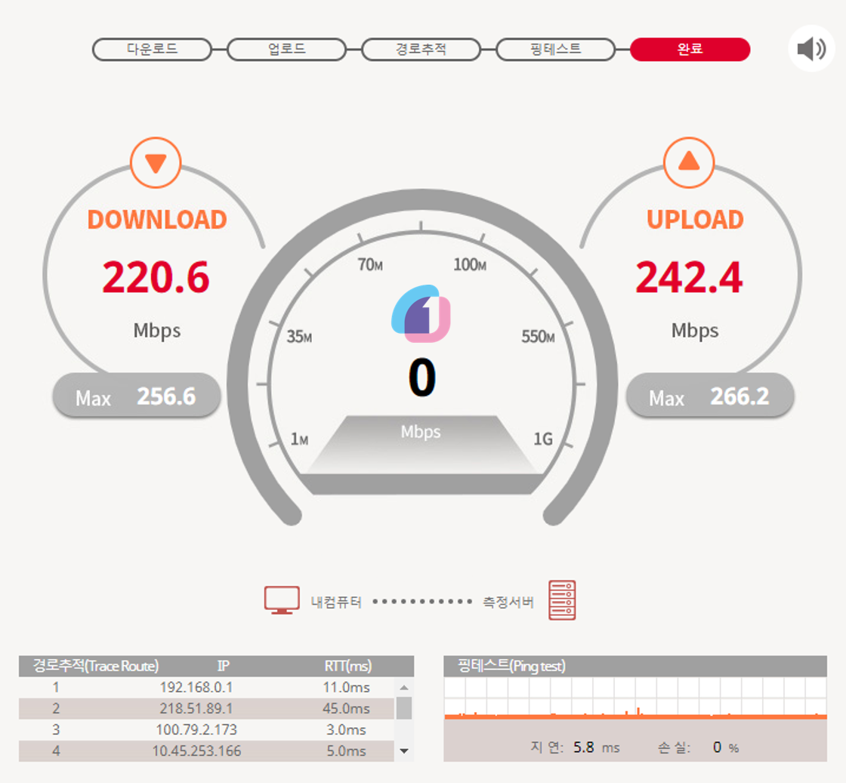846x783 pixels.
Task: Click the DOWNLOAD heading
Action: (157, 220)
